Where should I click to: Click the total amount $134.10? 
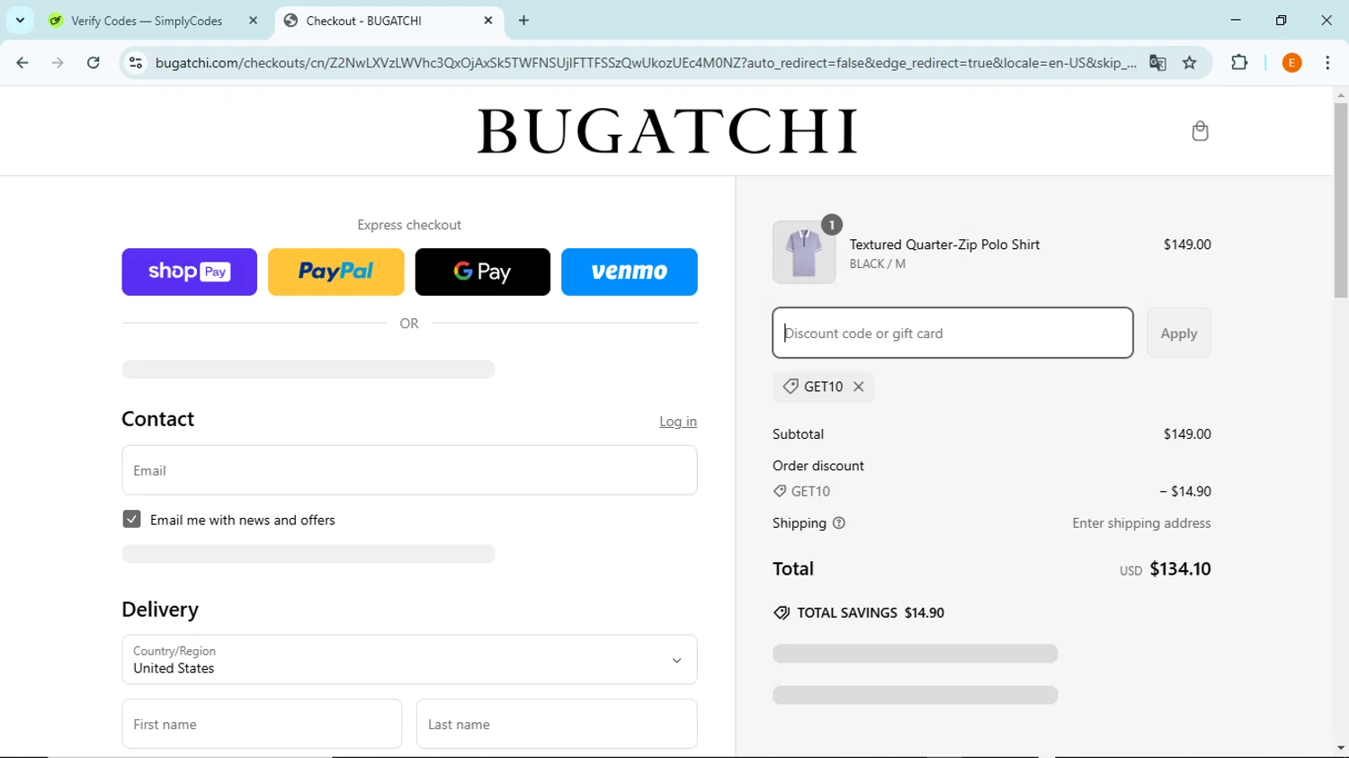1180,569
